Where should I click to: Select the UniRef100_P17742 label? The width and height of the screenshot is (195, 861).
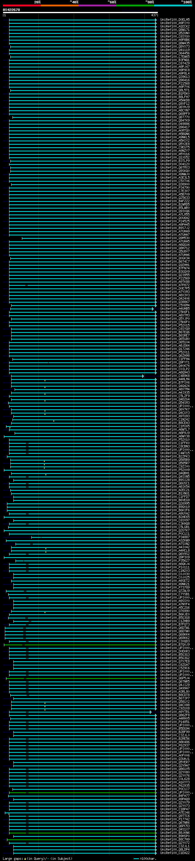(175, 819)
